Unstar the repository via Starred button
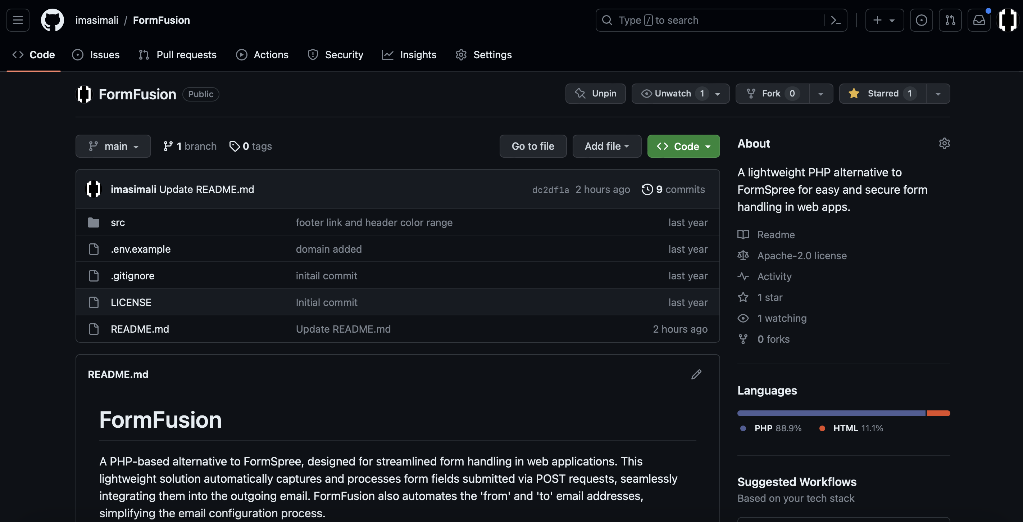Image resolution: width=1023 pixels, height=522 pixels. tap(882, 94)
